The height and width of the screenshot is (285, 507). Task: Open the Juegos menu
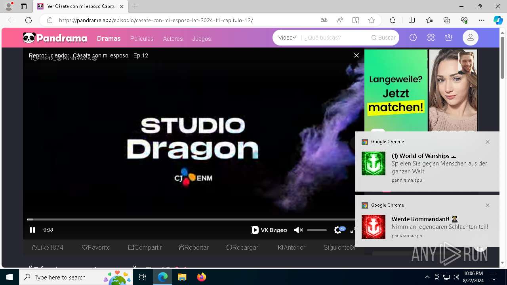pos(202,39)
